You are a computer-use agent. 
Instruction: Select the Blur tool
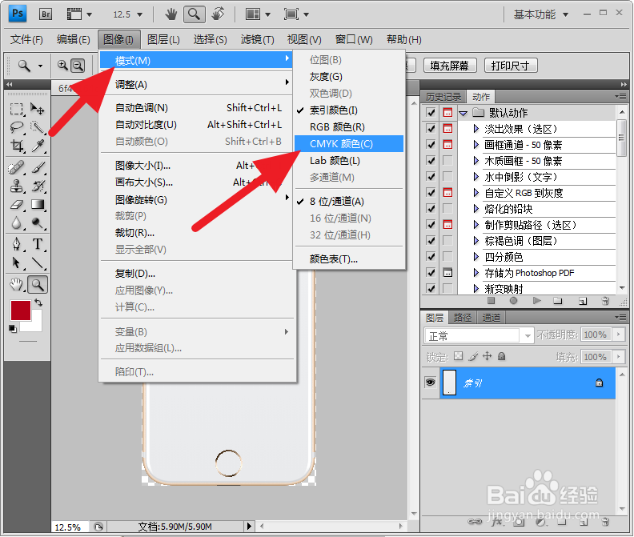17,222
